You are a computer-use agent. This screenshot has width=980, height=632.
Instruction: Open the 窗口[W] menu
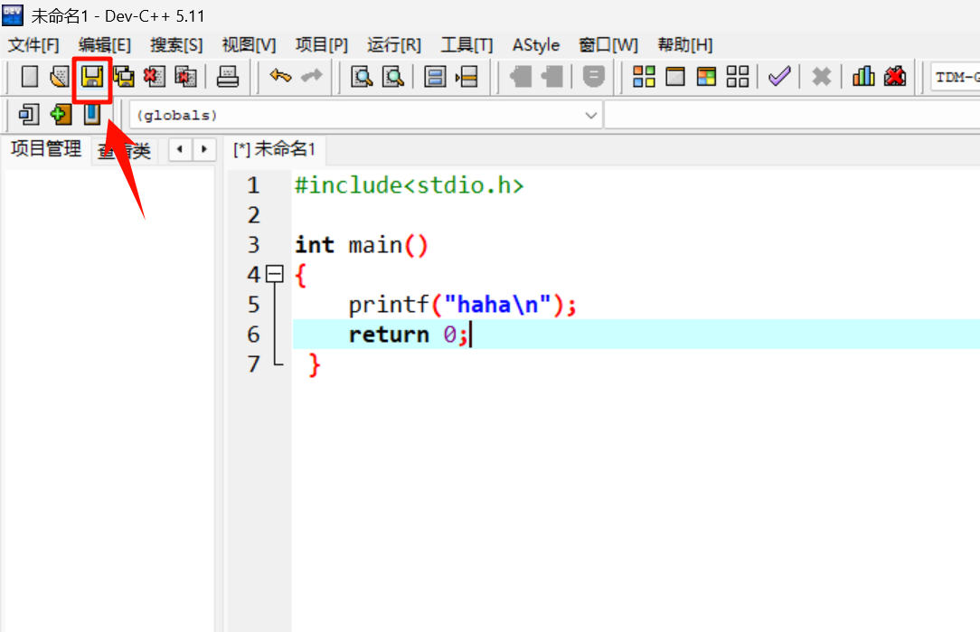pyautogui.click(x=608, y=45)
